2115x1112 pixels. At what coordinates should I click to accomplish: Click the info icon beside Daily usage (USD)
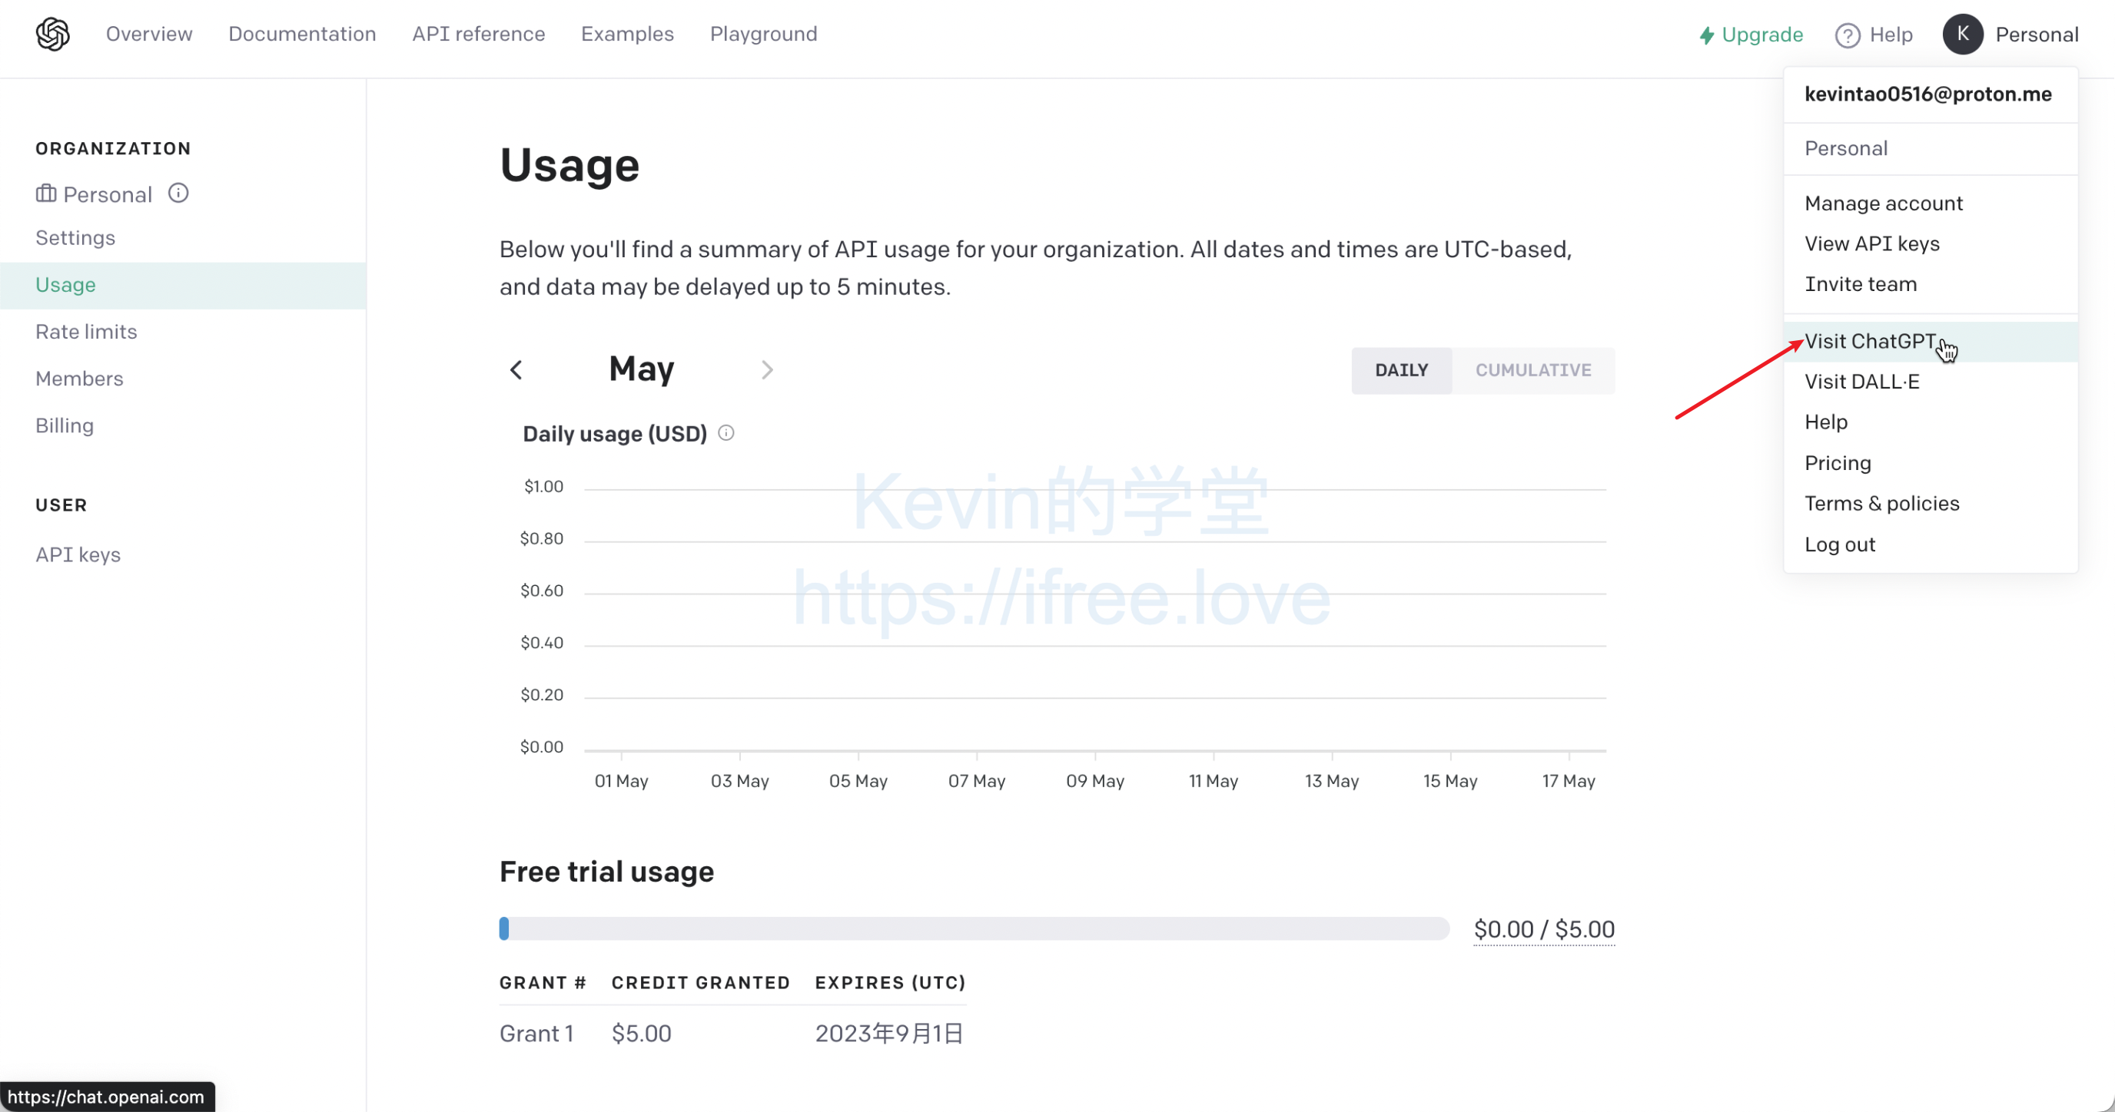point(725,432)
